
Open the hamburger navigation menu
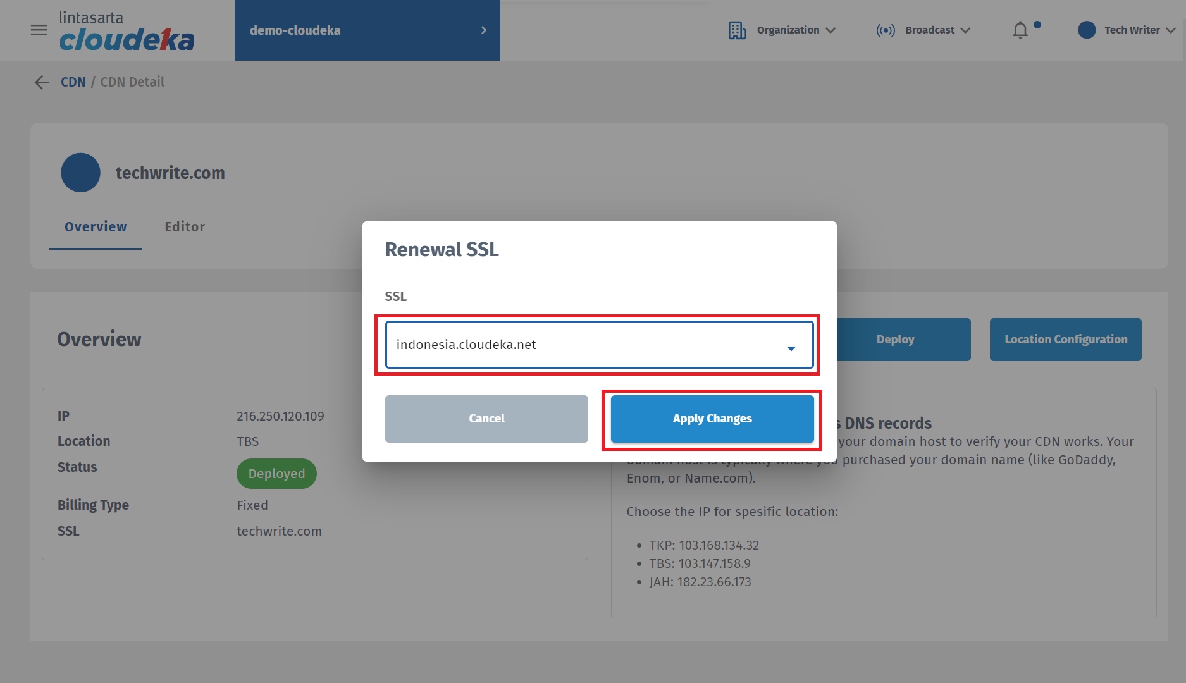pos(39,30)
